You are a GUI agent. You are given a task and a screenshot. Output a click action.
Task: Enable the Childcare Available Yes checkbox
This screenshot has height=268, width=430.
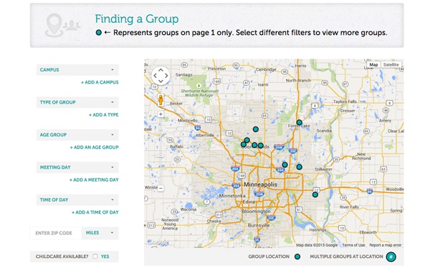(x=95, y=257)
